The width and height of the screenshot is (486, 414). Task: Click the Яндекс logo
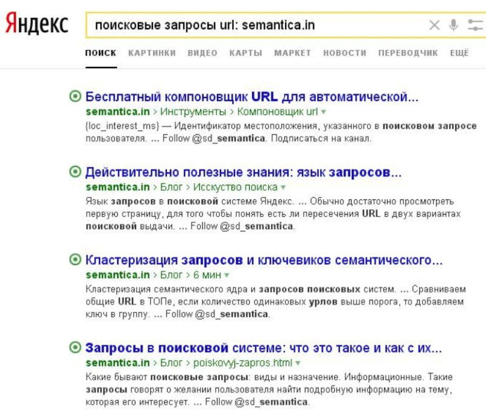pos(36,23)
